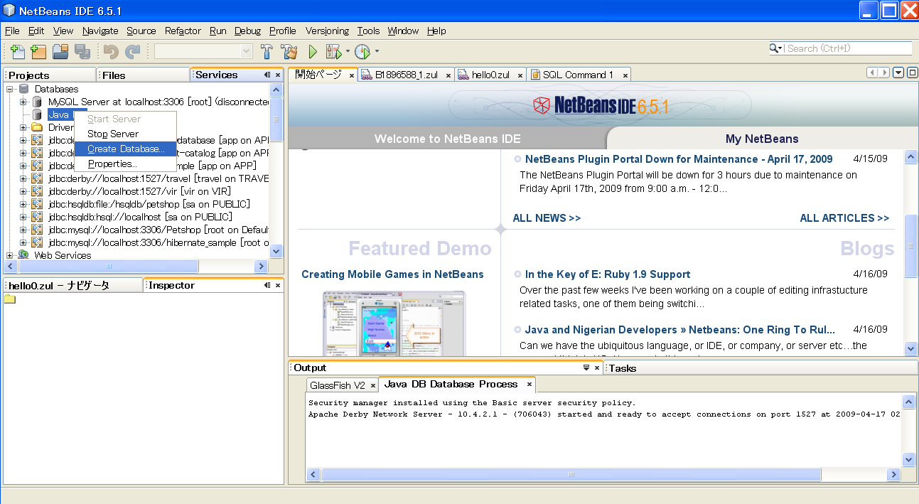This screenshot has width=919, height=504.
Task: Click the New File toolbar icon
Action: pyautogui.click(x=18, y=51)
